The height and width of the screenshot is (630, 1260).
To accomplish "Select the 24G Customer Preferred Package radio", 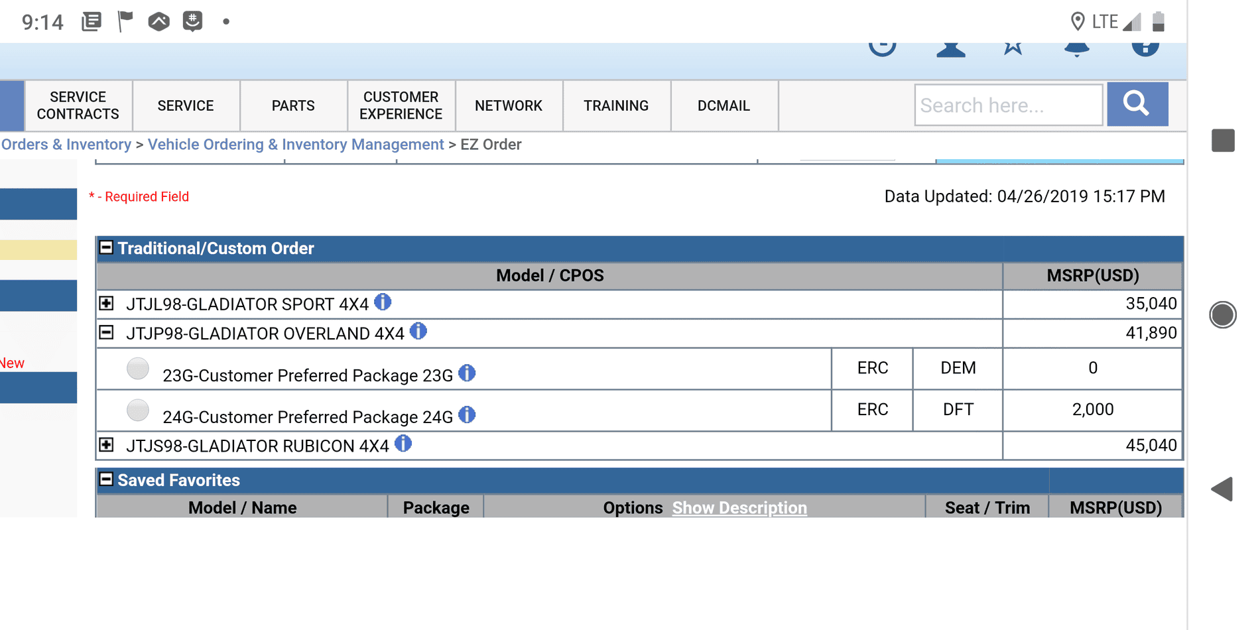I will tap(138, 410).
